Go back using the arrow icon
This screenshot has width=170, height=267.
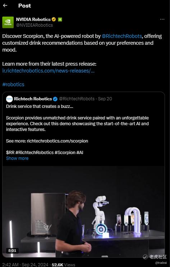pyautogui.click(x=5, y=5)
